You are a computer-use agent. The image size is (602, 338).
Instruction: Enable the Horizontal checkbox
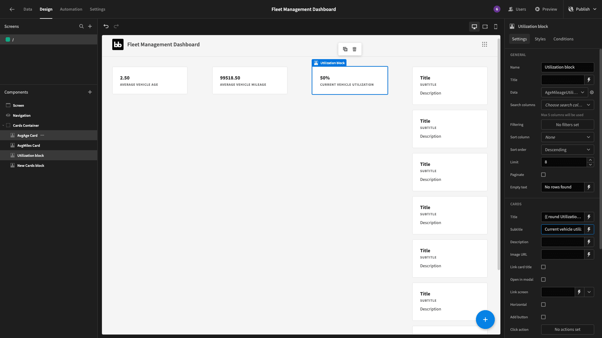543,305
